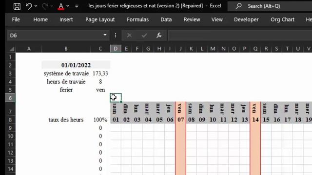Select row 9 header

(x=10, y=128)
